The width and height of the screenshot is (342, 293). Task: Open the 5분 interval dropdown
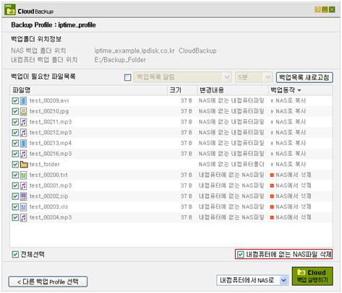coord(254,77)
